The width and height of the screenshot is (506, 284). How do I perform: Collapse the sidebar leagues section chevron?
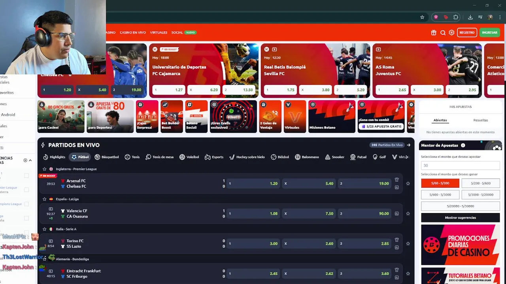click(30, 161)
